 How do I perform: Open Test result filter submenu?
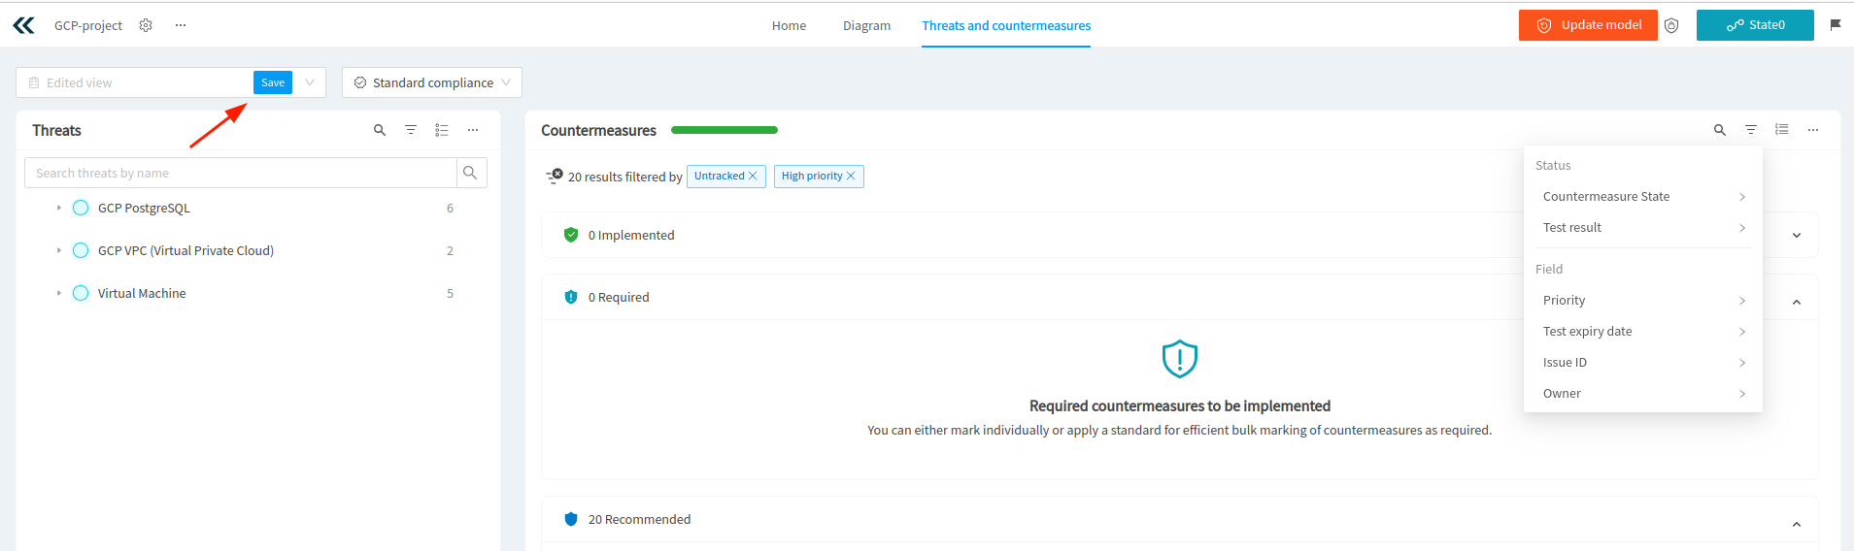[1643, 227]
